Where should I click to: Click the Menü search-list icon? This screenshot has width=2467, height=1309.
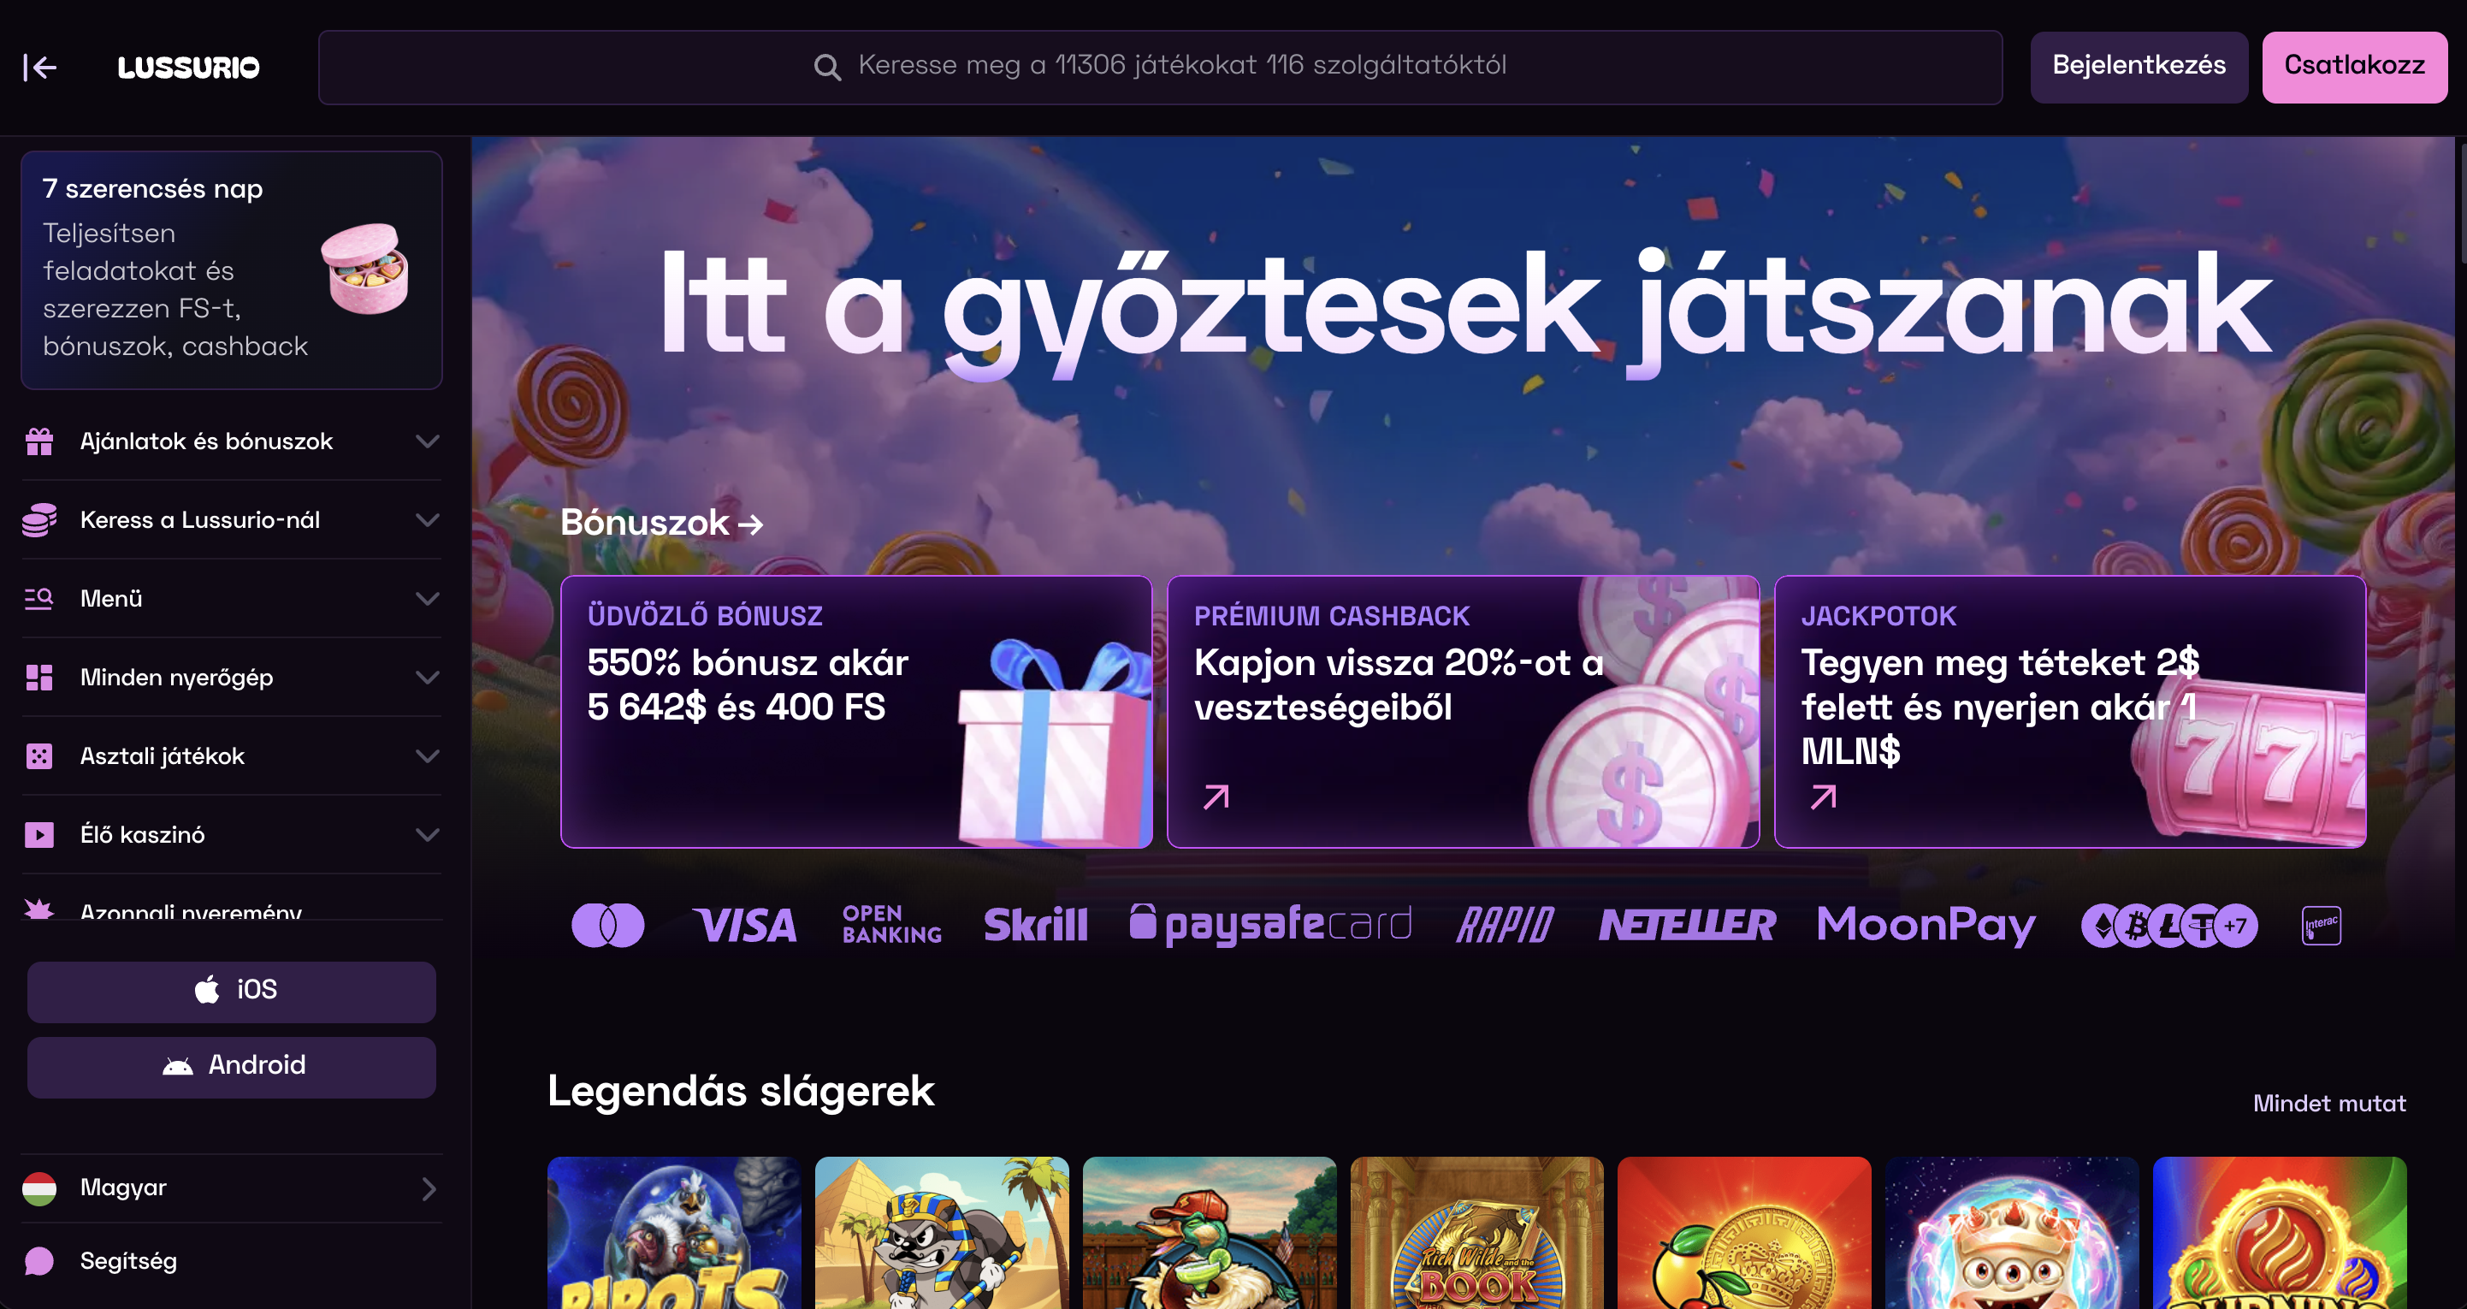[x=39, y=599]
